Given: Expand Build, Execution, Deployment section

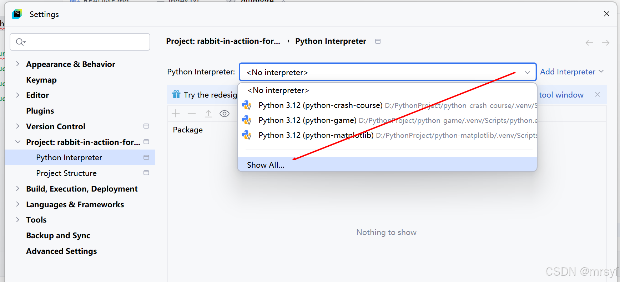Looking at the screenshot, I should pos(17,188).
